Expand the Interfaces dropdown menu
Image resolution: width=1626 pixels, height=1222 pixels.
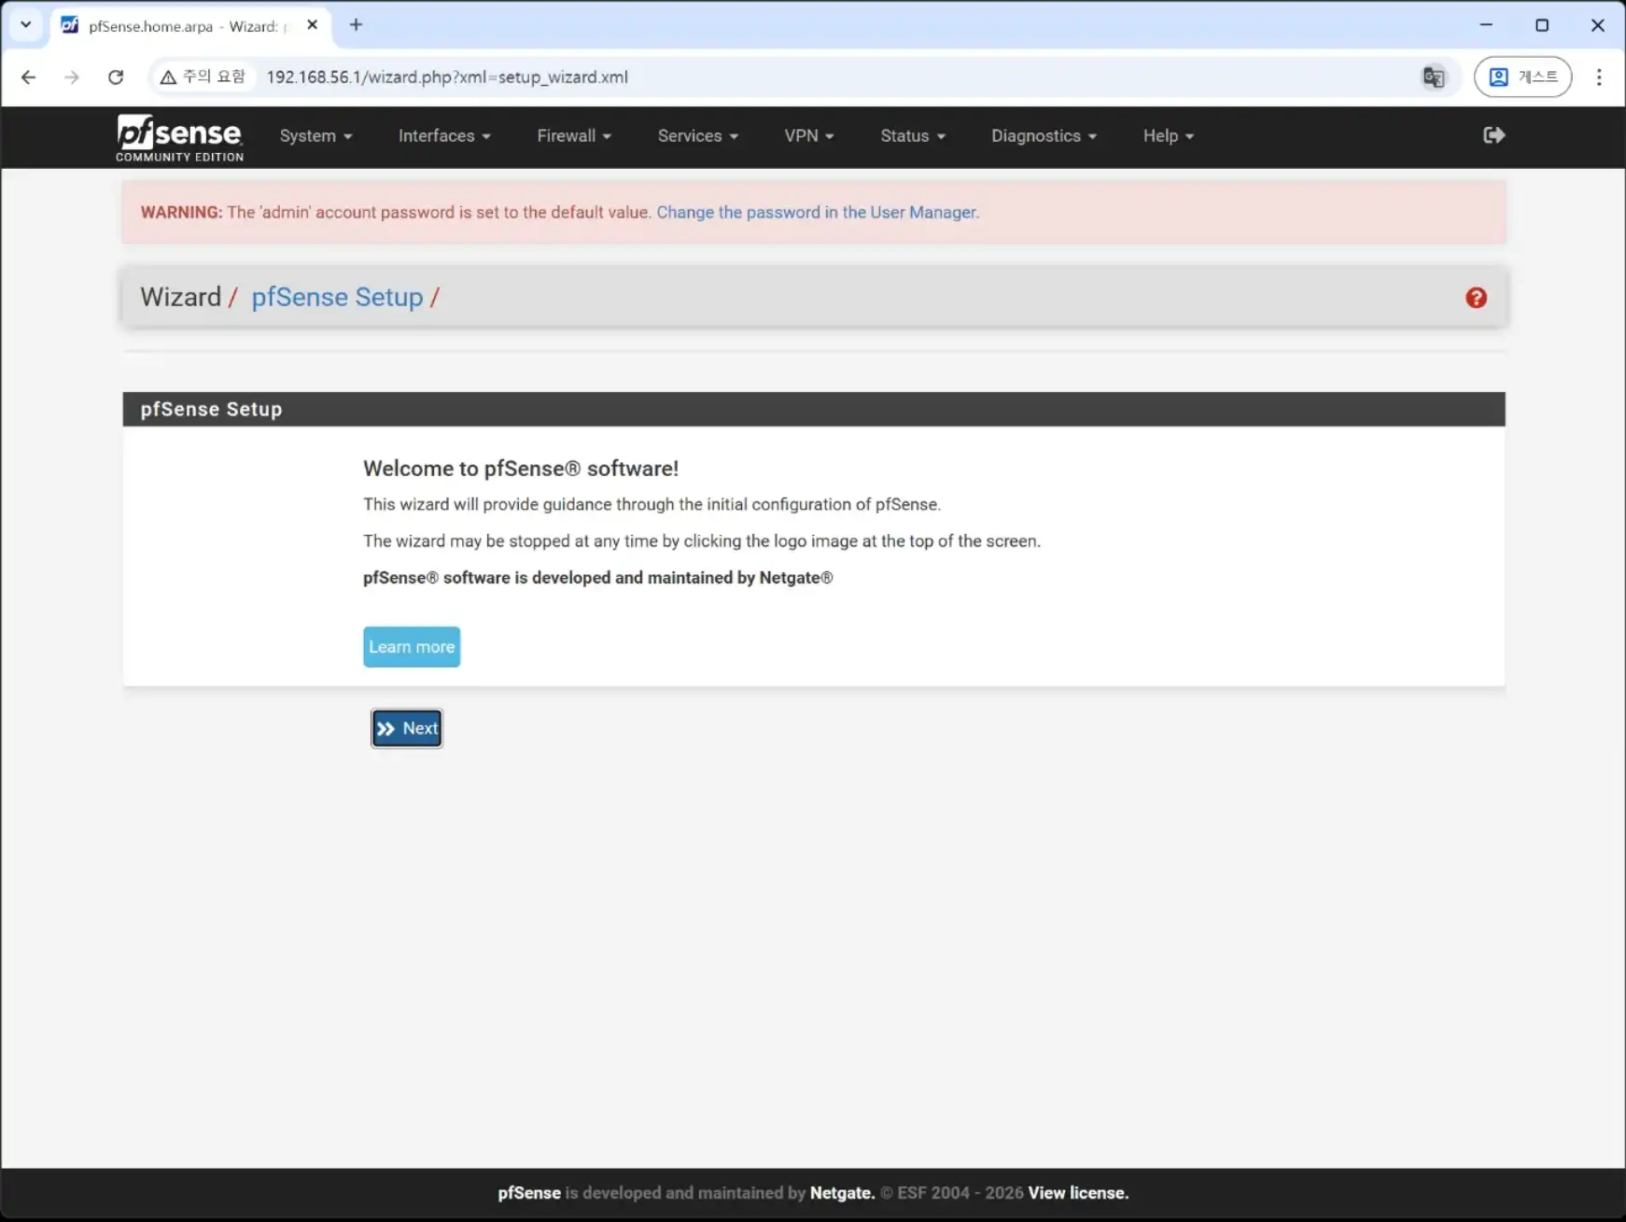[x=443, y=136]
